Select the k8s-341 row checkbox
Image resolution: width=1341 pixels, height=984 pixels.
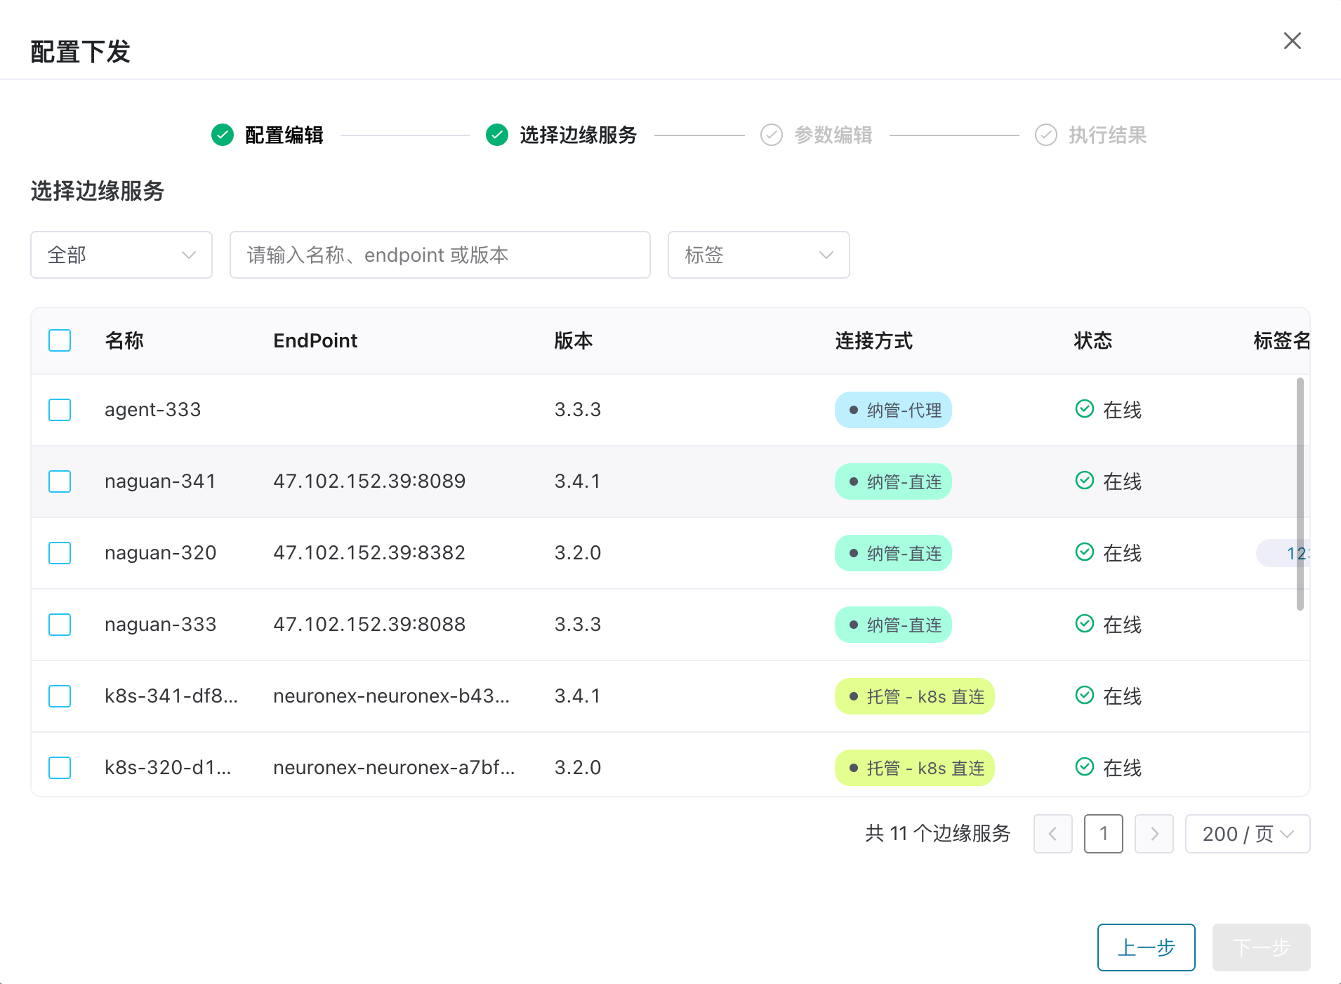tap(60, 696)
